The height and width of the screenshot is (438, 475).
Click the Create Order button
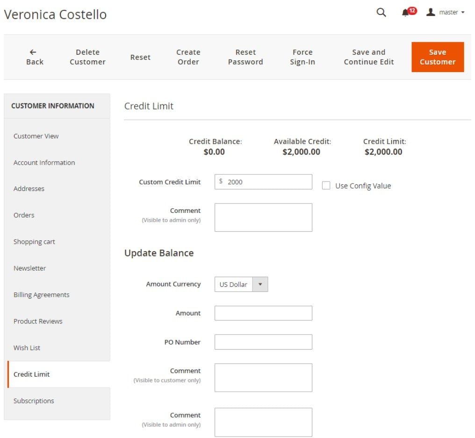click(188, 57)
